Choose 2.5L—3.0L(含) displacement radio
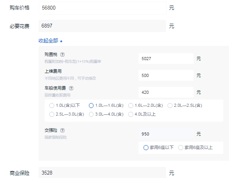Image resolution: width=229 pixels, height=178 pixels. point(52,114)
